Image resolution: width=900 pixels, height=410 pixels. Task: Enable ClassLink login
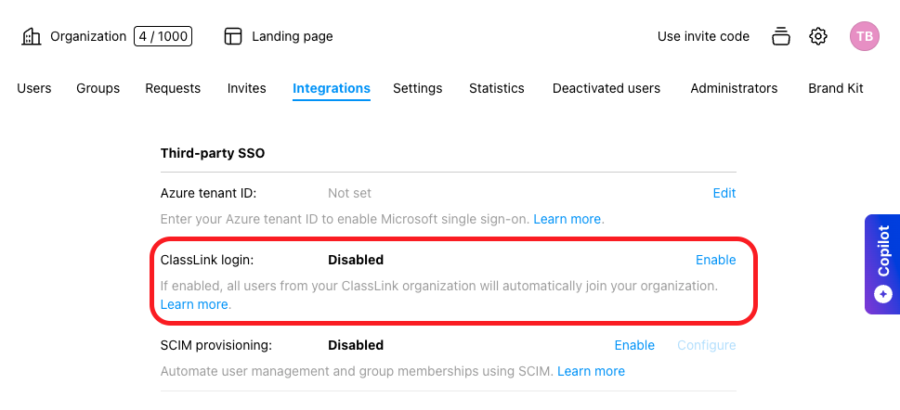tap(716, 260)
